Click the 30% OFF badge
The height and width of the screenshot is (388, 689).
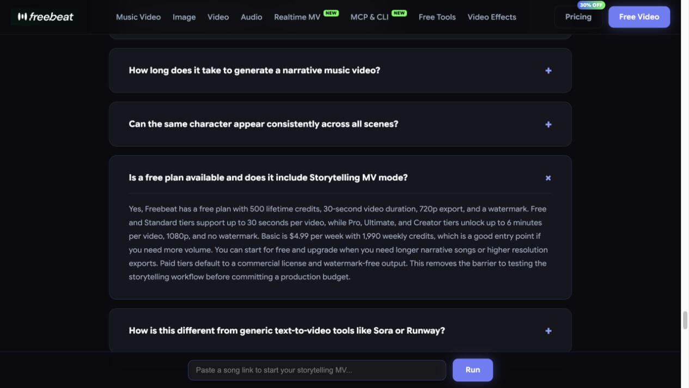(591, 5)
